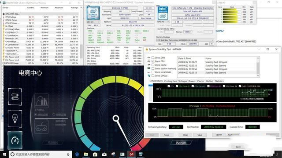
Task: Click the taskbar icon left of AIDA64
Action: (x=122, y=154)
